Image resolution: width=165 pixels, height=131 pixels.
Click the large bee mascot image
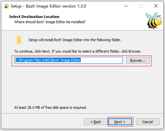pyautogui.click(x=154, y=20)
